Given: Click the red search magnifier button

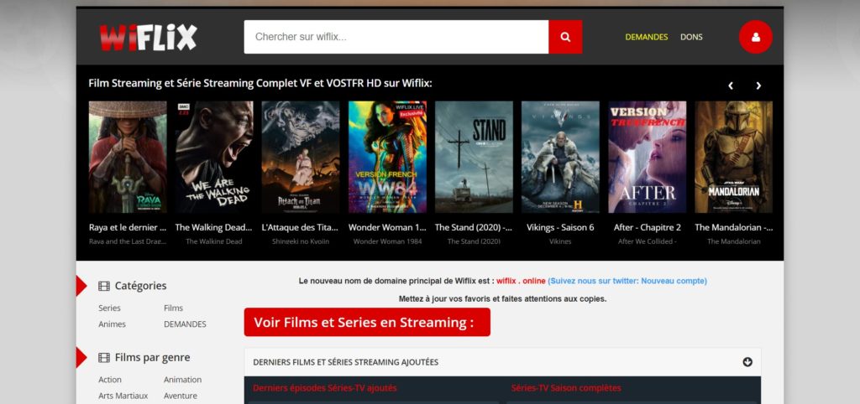Looking at the screenshot, I should 565,37.
